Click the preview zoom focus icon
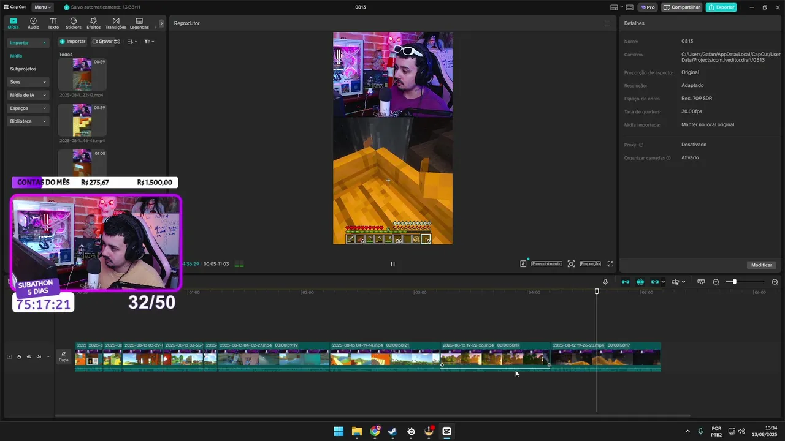785x441 pixels. (x=571, y=264)
